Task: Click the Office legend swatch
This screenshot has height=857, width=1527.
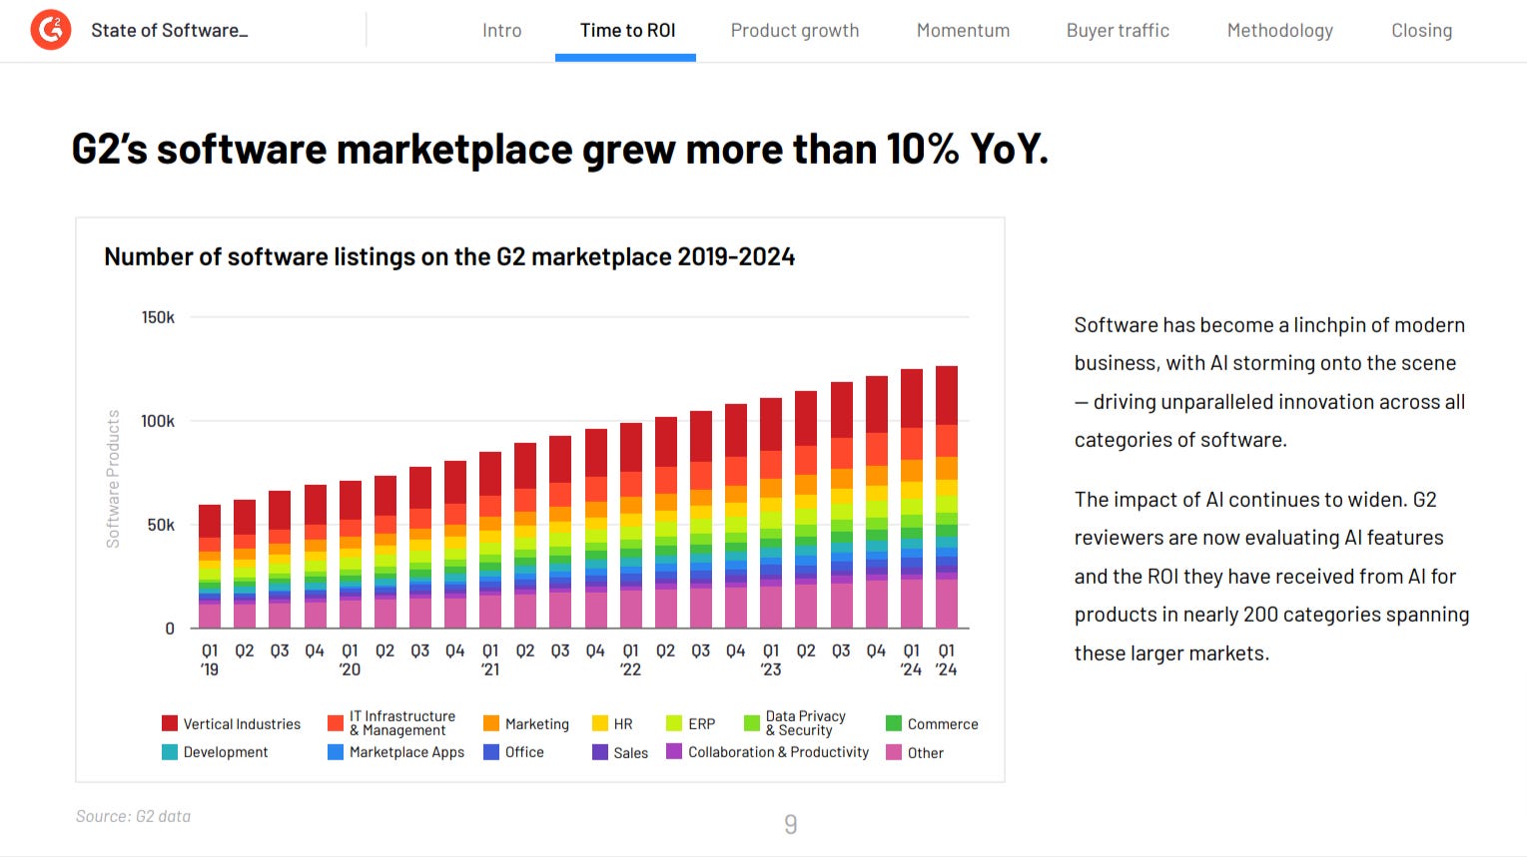Action: (491, 751)
